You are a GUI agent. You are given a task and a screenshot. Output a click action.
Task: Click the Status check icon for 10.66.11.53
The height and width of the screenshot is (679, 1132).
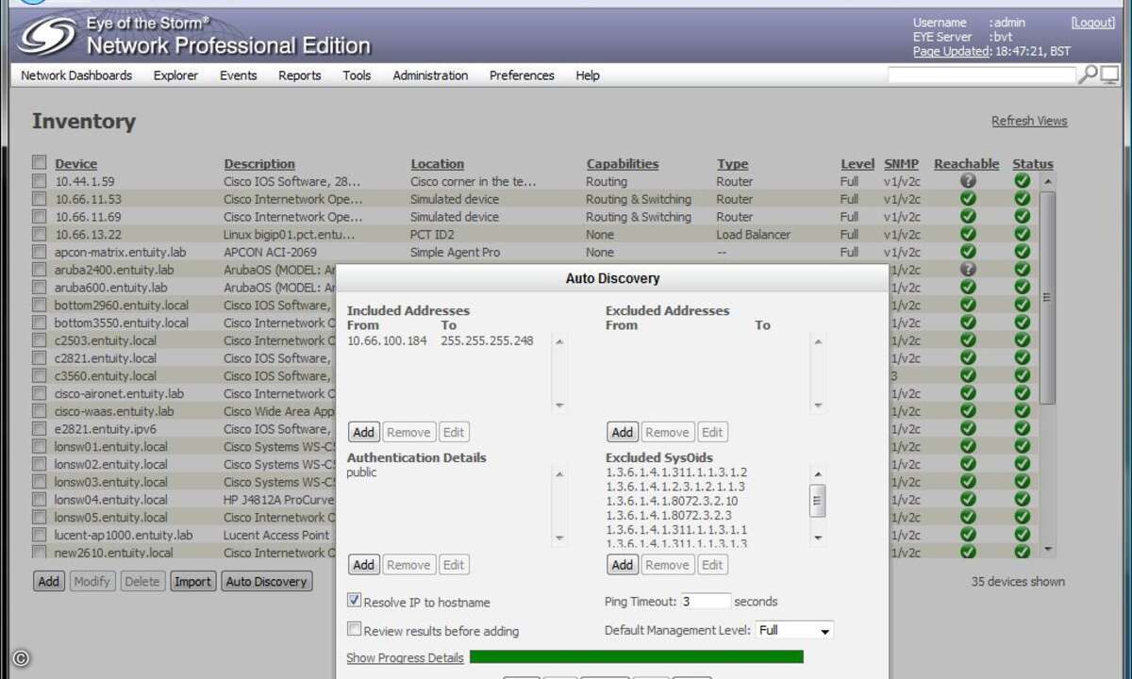tap(1022, 199)
